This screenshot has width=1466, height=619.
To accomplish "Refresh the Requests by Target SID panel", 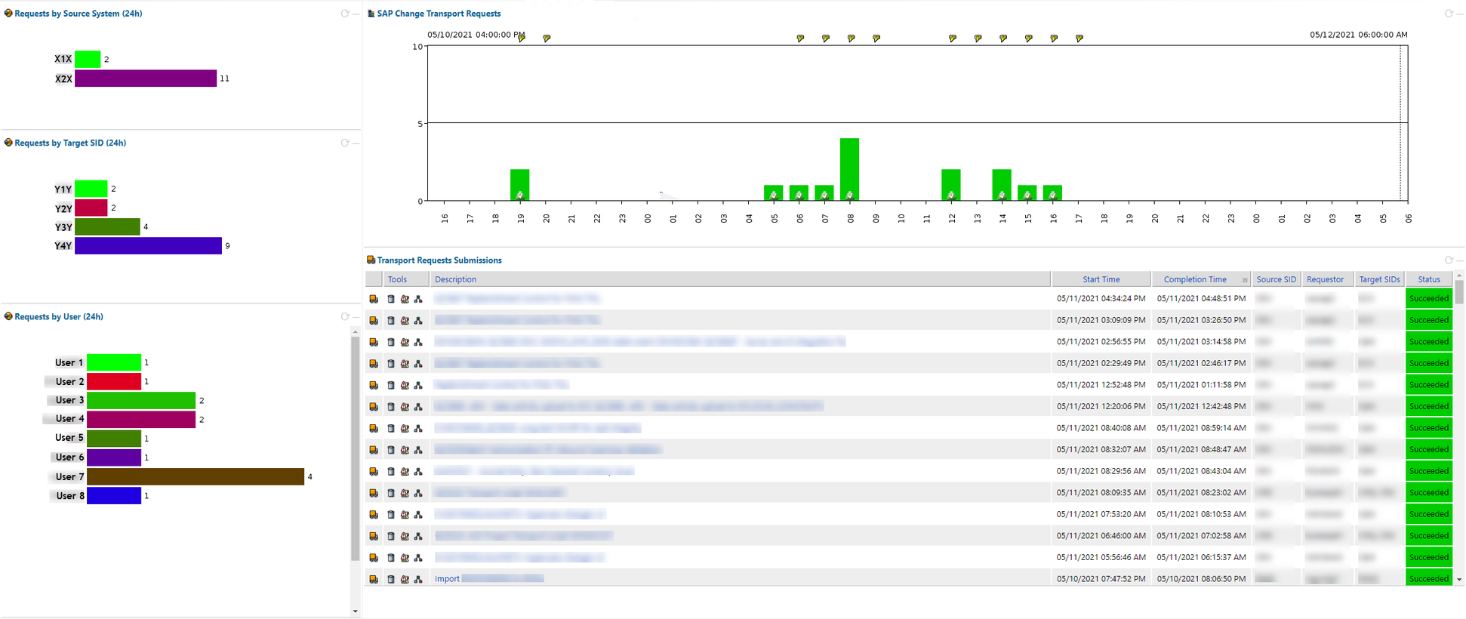I will click(x=344, y=143).
